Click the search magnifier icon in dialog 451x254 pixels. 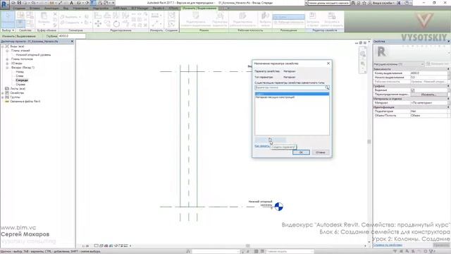point(327,87)
